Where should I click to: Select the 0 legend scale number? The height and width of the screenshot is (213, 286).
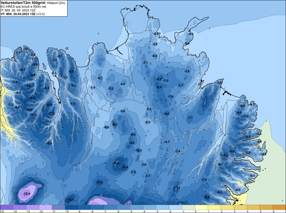point(196,211)
